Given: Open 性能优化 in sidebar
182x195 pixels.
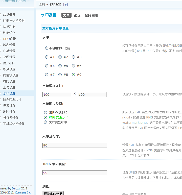Looking at the screenshot, I should pos(9,33).
